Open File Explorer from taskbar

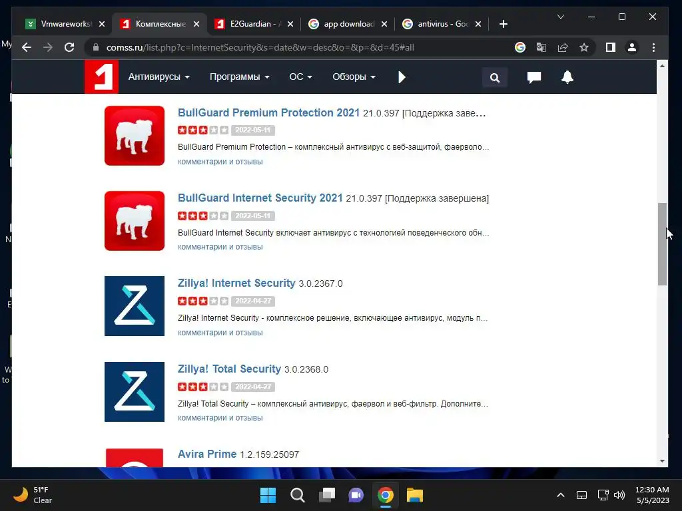tap(414, 495)
